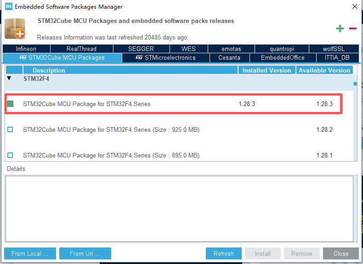Check the box for package version 1.28.2
The width and height of the screenshot is (363, 264).
pos(10,130)
